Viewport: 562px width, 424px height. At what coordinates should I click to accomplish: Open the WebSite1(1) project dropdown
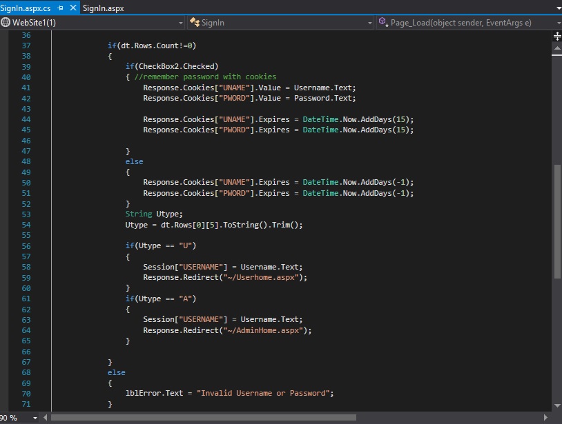181,23
